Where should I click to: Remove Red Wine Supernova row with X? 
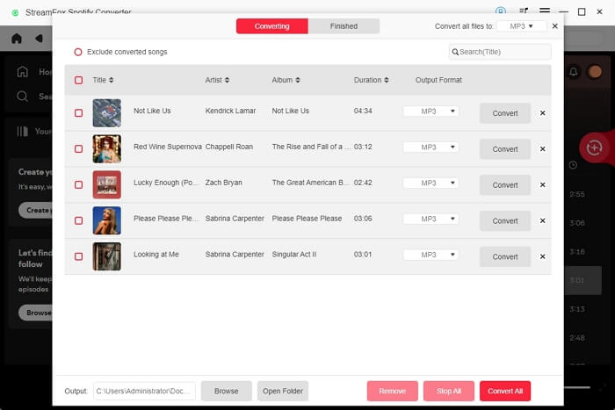pos(542,149)
